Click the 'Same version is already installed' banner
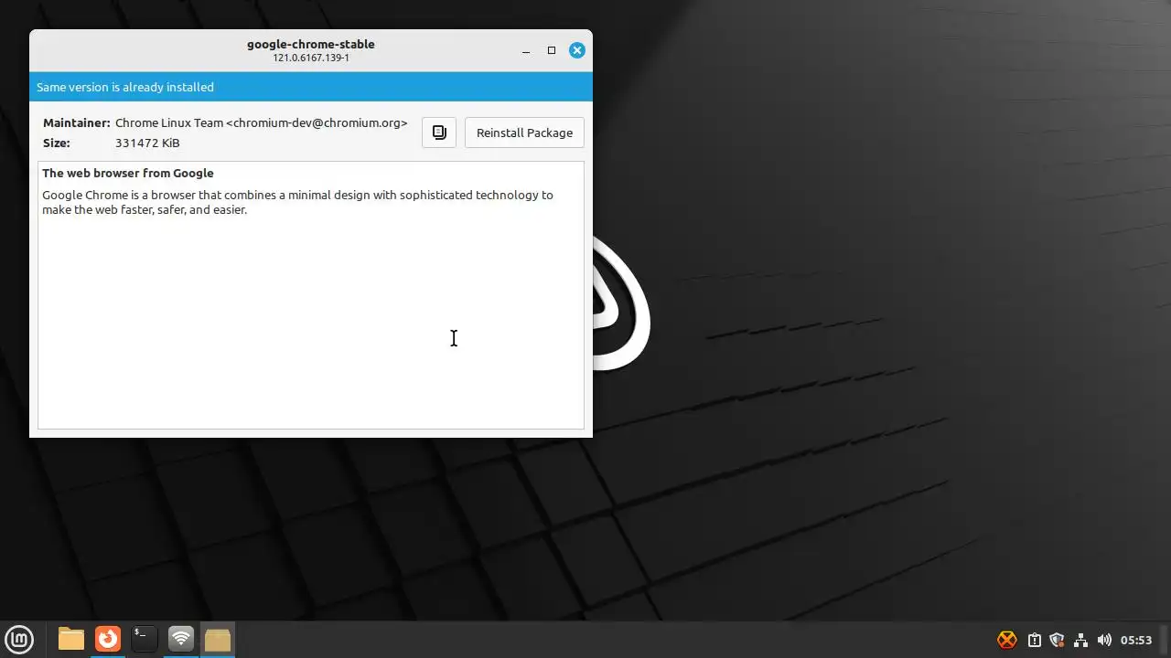This screenshot has width=1171, height=658. coord(311,87)
